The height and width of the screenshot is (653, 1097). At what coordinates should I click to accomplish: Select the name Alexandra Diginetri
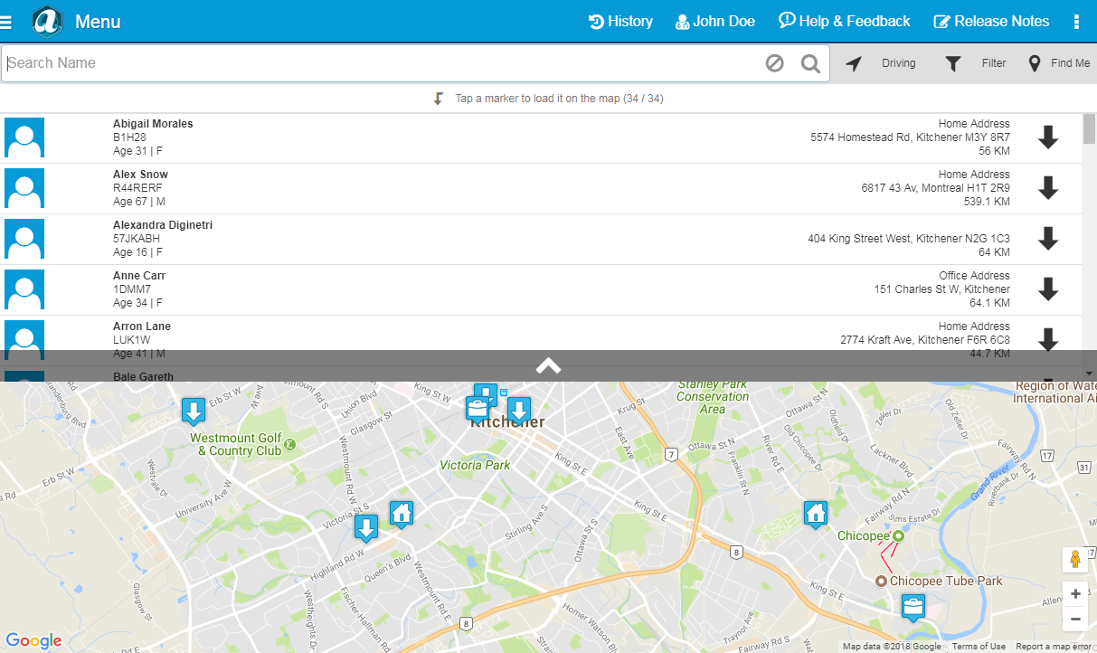coord(163,225)
